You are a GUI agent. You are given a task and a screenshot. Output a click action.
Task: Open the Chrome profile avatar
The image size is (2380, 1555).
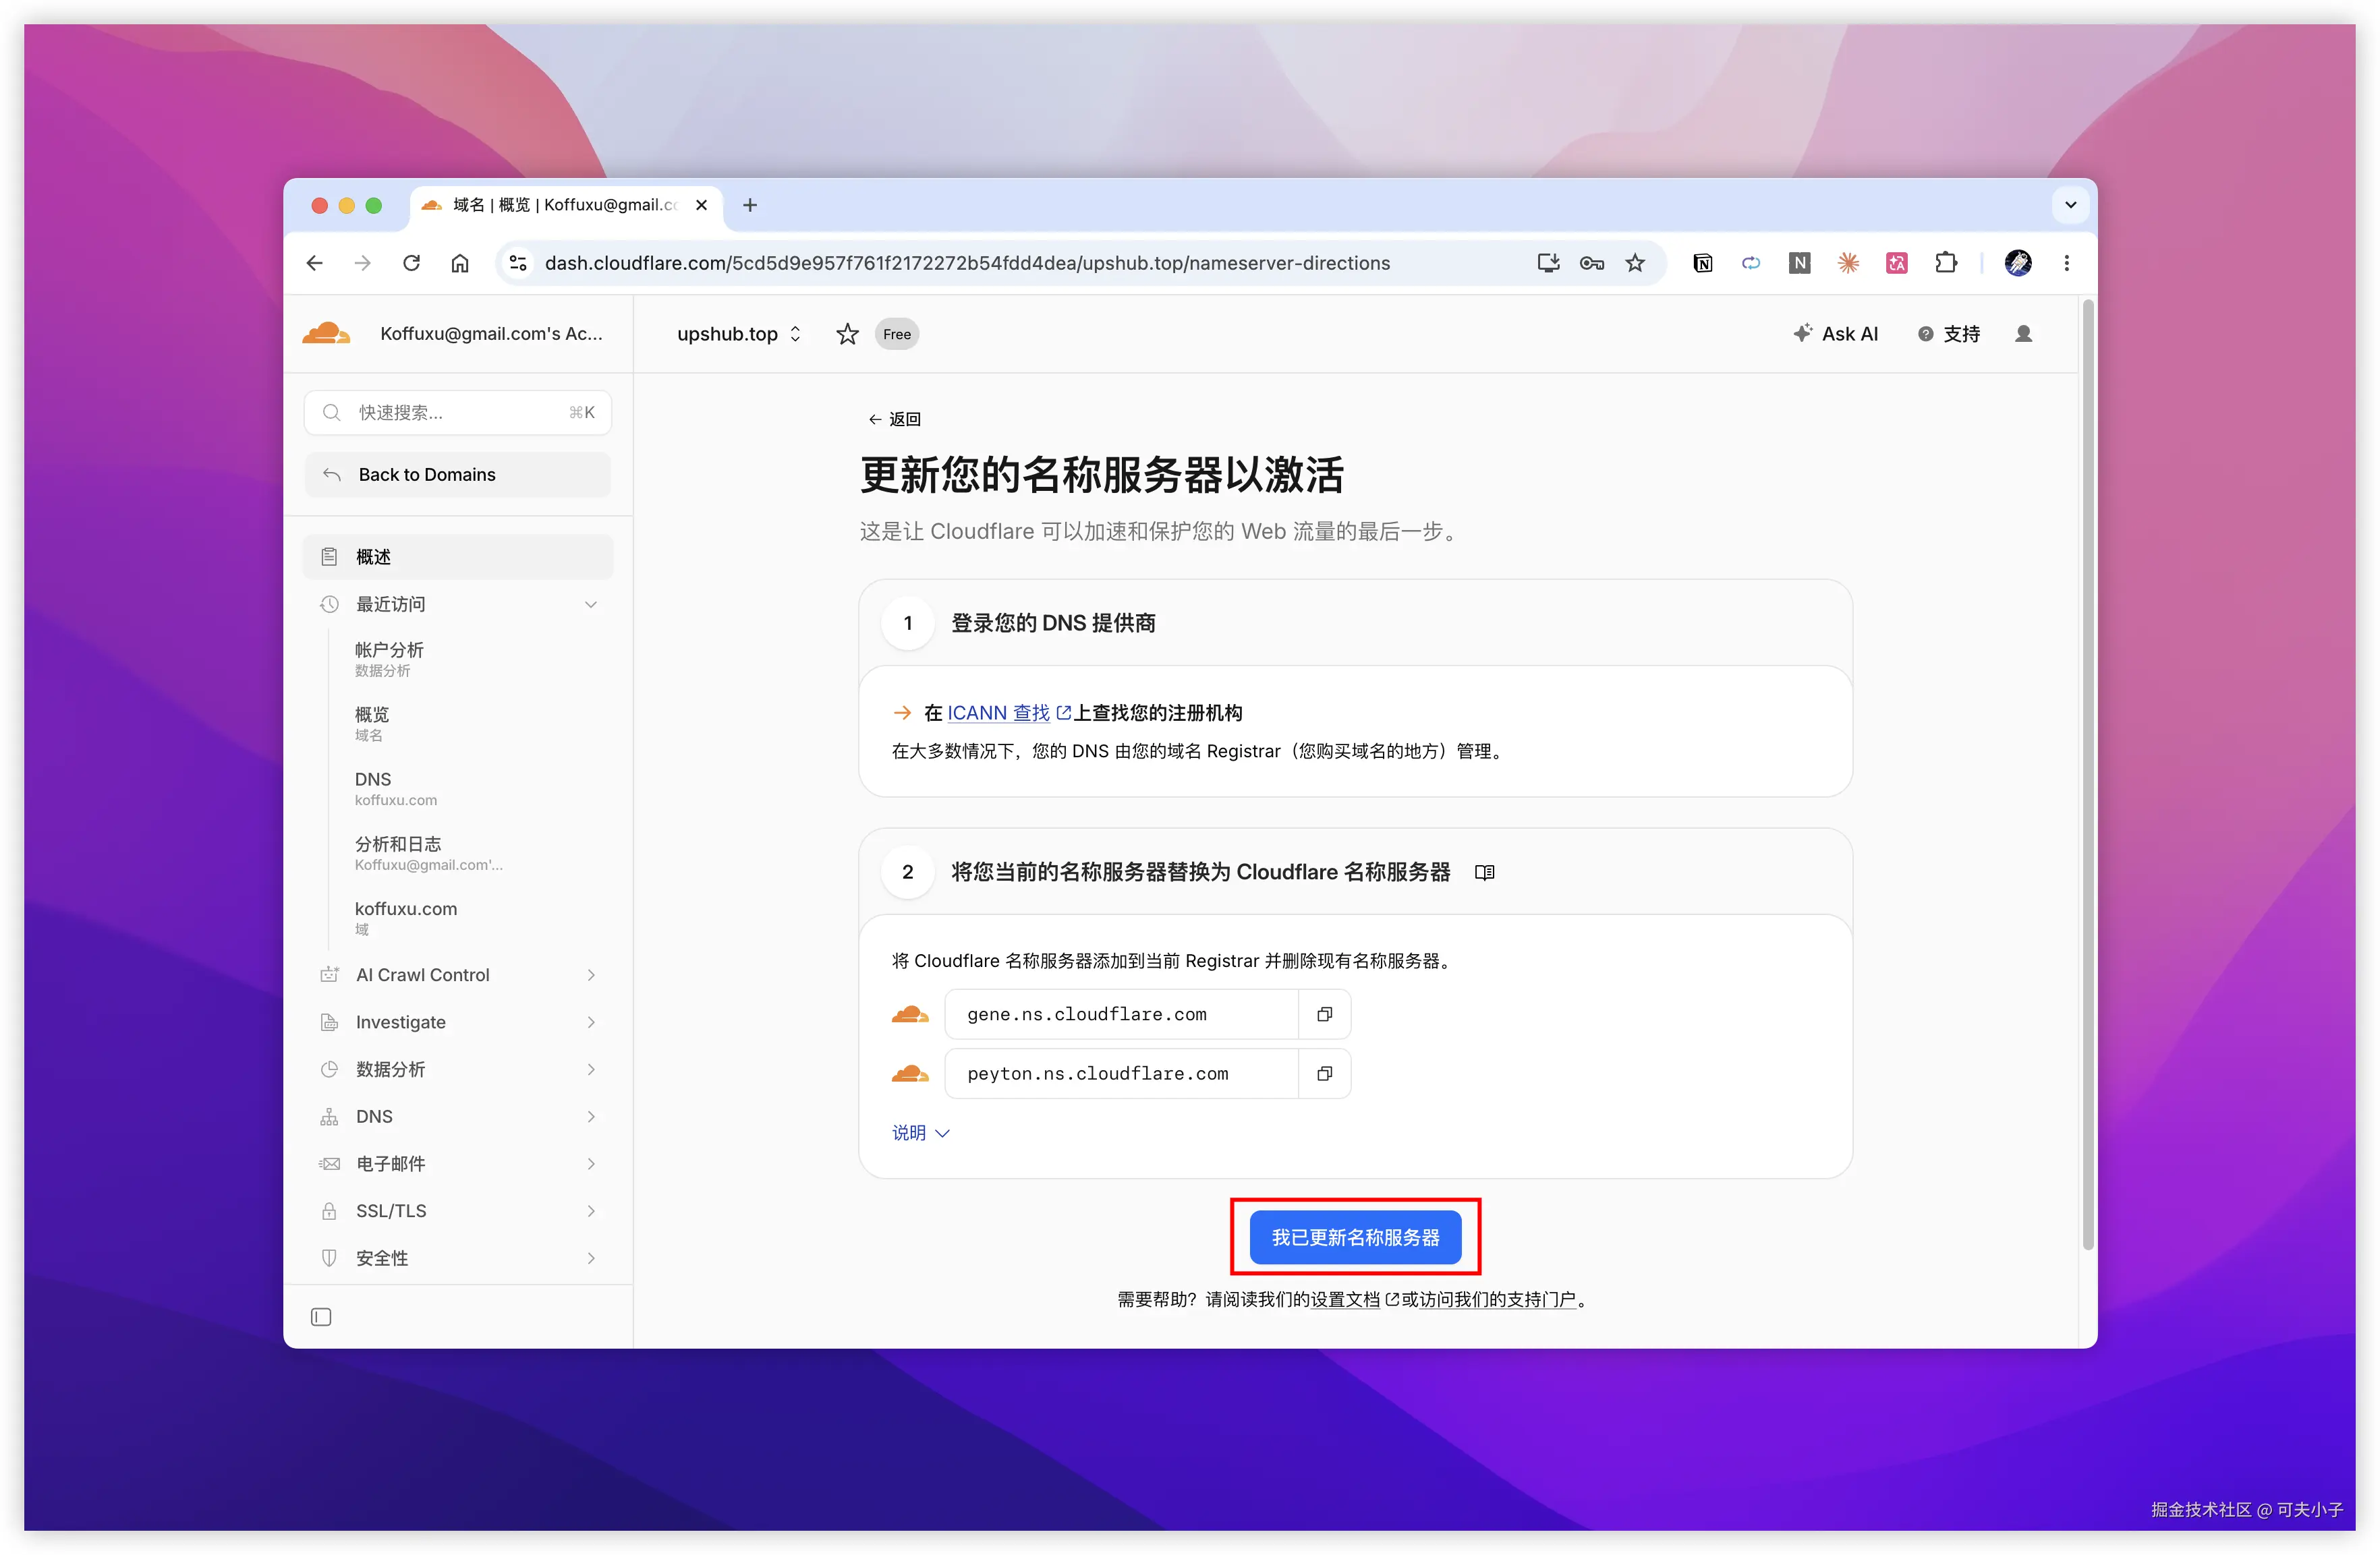coord(2018,263)
